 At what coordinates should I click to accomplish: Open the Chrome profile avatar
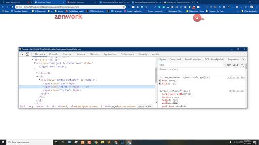[252, 7]
